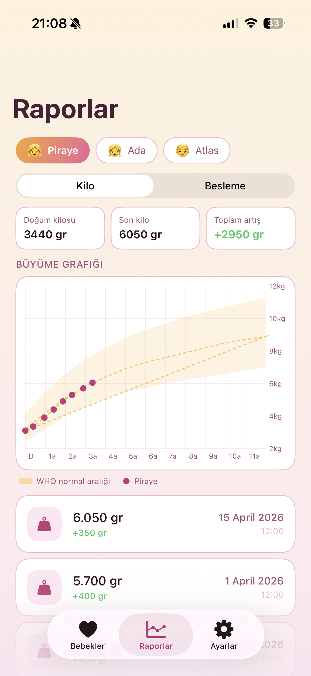Tap weight icon on 6.050 gr entry
The image size is (311, 676).
[x=44, y=524]
